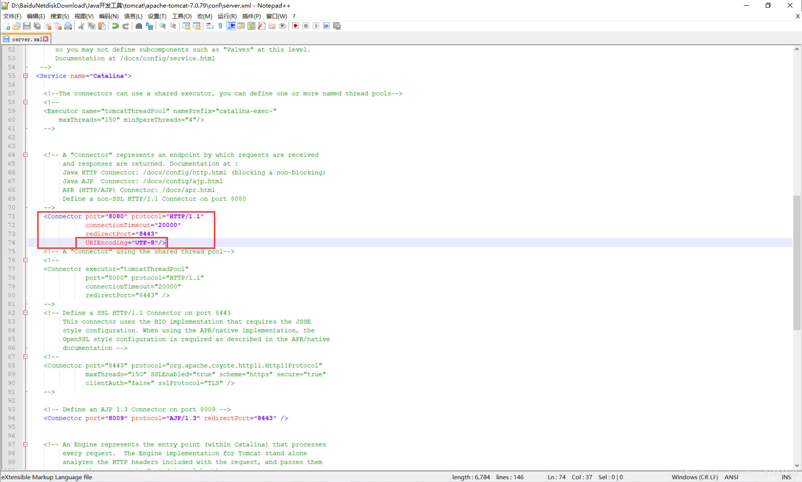Zoom in the editor view

[x=162, y=26]
